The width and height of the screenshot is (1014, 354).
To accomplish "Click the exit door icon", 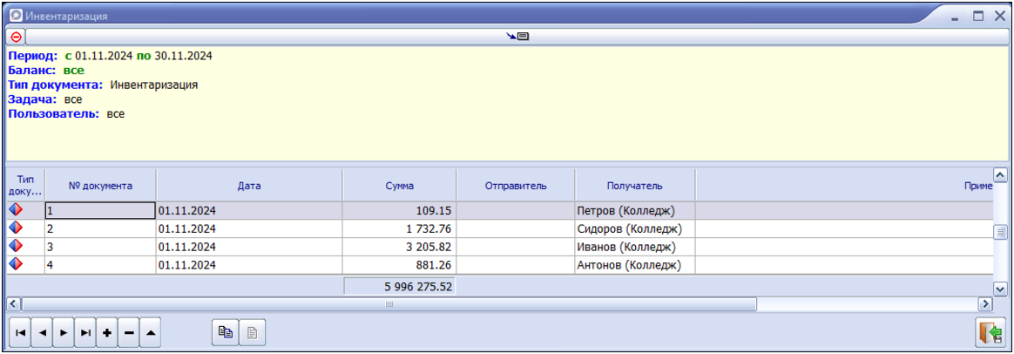I will click(x=990, y=334).
